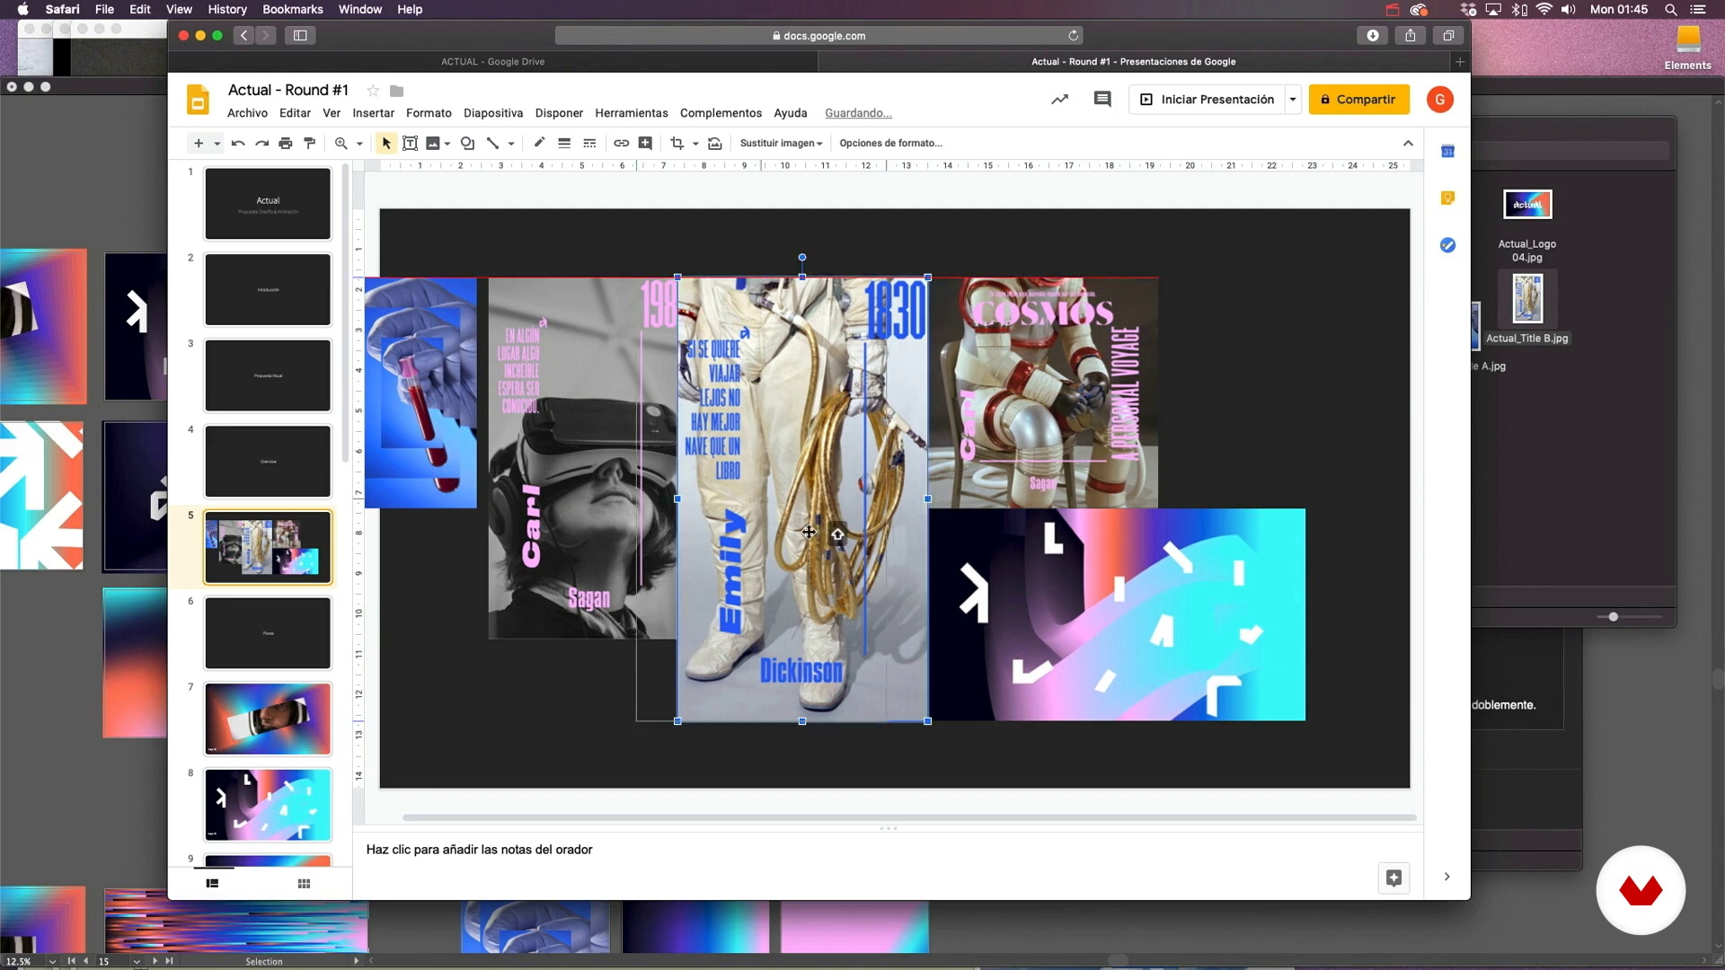Open Google Keep side panel
Screen dimensions: 1725x970
[x=1447, y=198]
